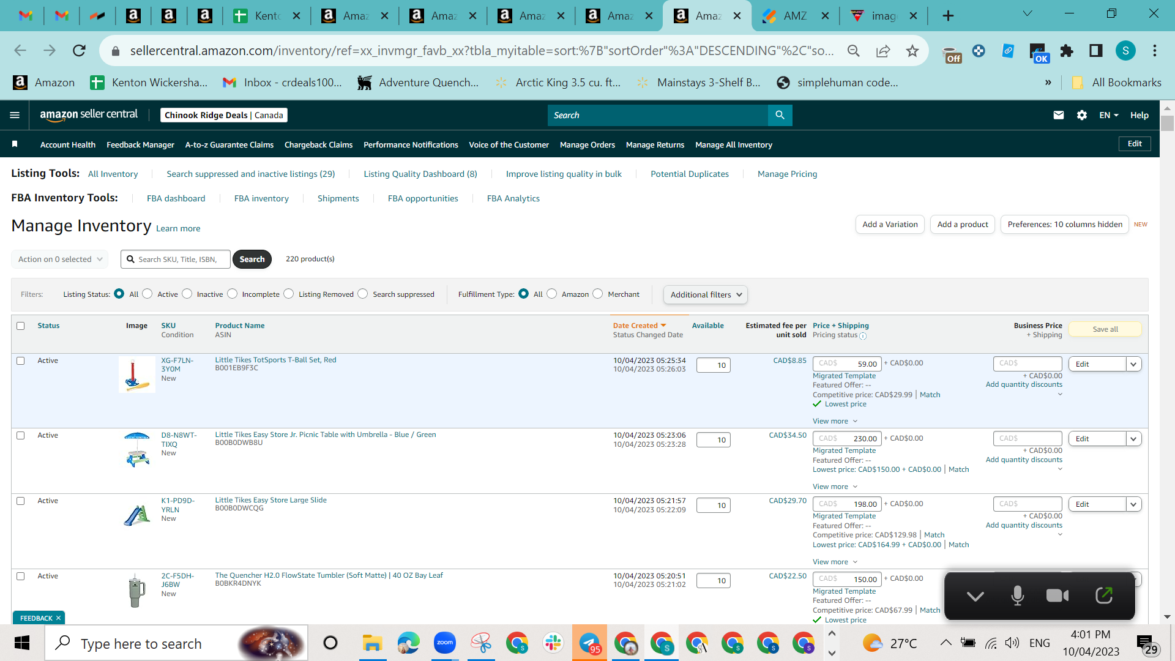Close the FEEDBACK tab with its X
Screen dimensions: 1175x661
[x=58, y=618]
